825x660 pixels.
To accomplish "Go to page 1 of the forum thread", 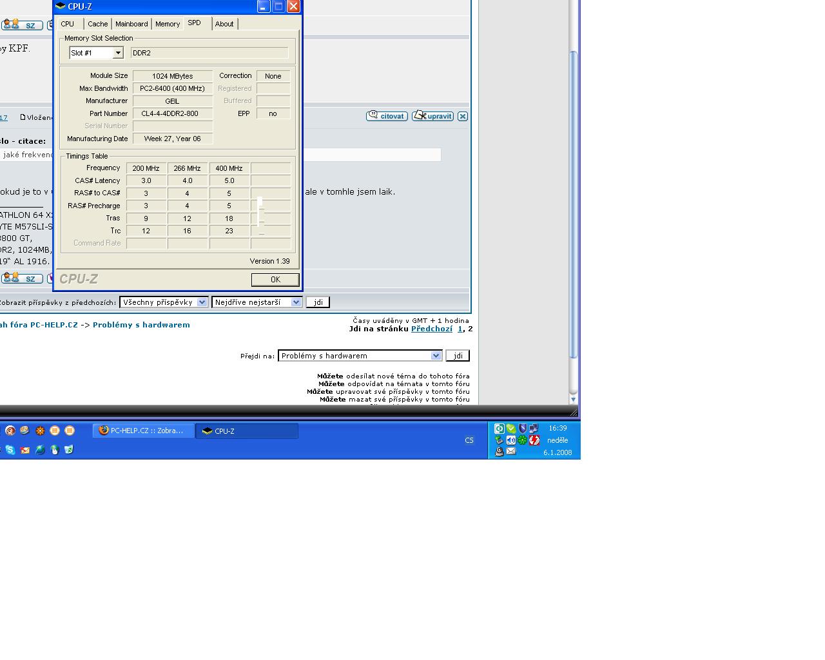I will tap(460, 329).
